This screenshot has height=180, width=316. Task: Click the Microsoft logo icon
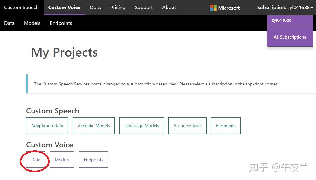pos(214,8)
